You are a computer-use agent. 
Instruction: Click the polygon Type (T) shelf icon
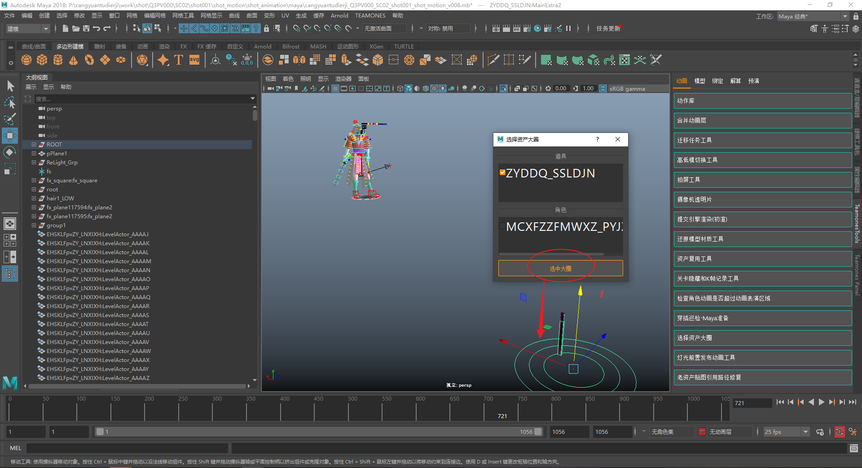point(179,60)
